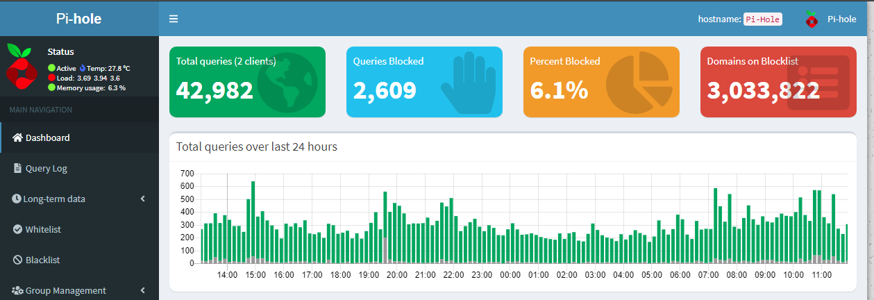Open the Total queries (2 clients) card
Image resolution: width=874 pixels, height=300 pixels.
(247, 82)
